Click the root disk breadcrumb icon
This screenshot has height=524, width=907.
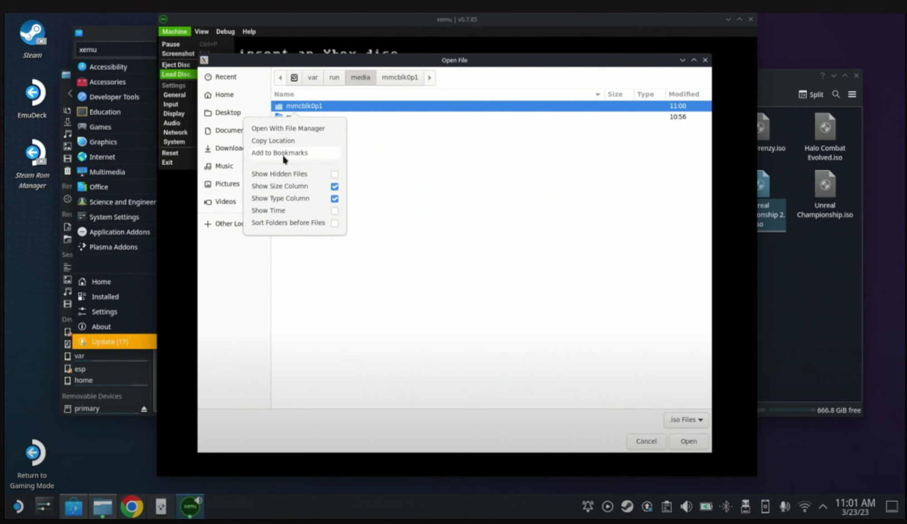tap(294, 78)
